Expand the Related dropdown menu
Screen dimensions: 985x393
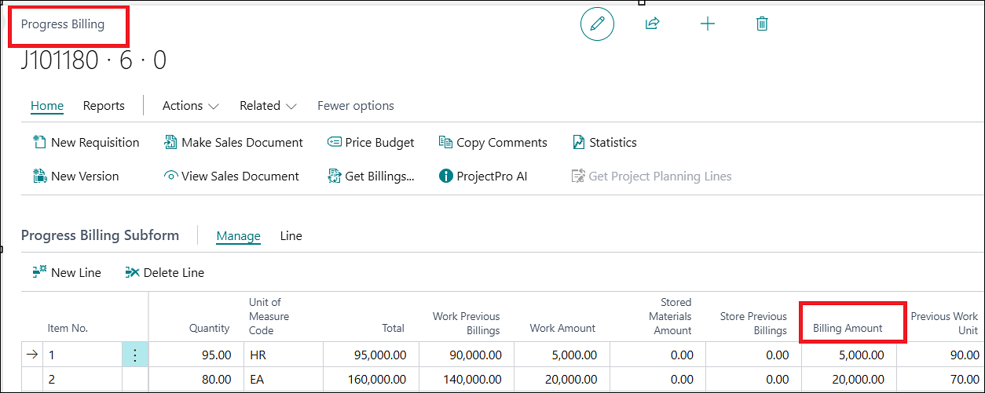[268, 106]
